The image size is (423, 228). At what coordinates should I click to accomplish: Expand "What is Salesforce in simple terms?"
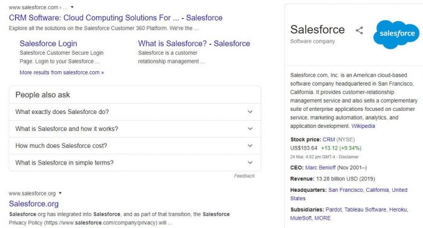[x=135, y=163]
